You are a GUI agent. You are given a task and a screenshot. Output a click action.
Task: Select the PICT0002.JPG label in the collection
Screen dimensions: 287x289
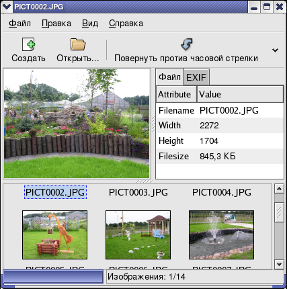[x=55, y=192]
